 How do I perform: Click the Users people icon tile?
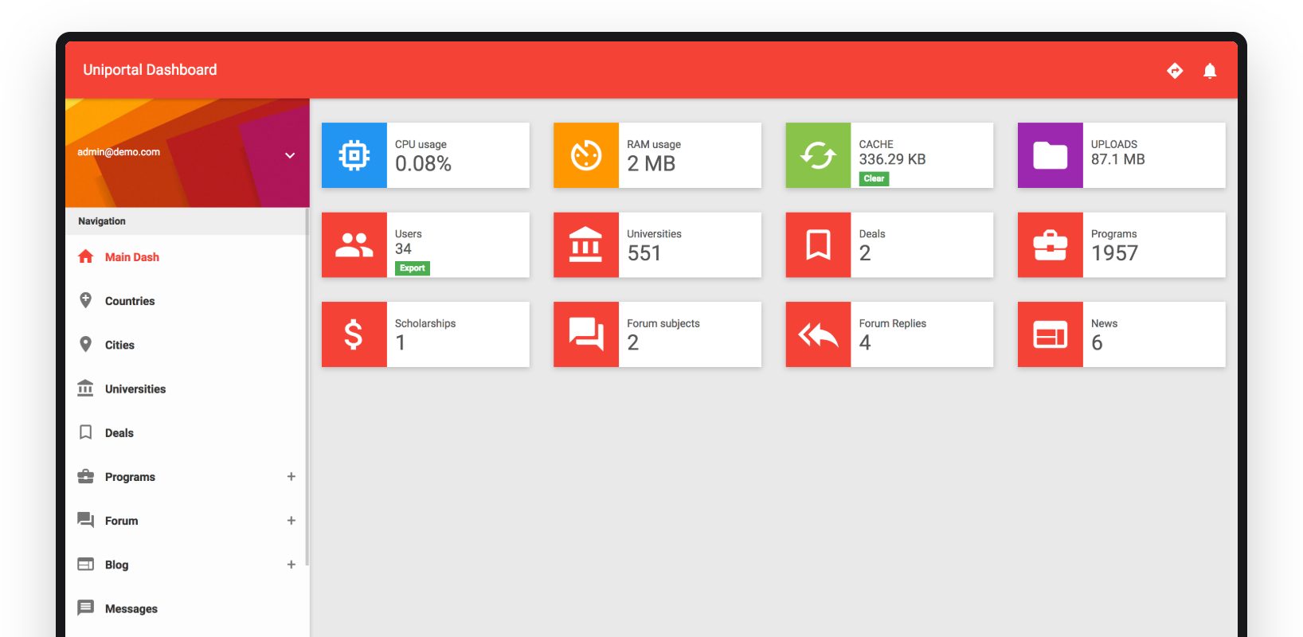354,244
